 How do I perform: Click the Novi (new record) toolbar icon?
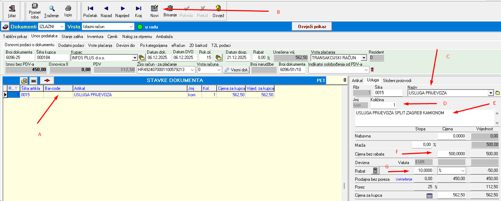point(154,9)
